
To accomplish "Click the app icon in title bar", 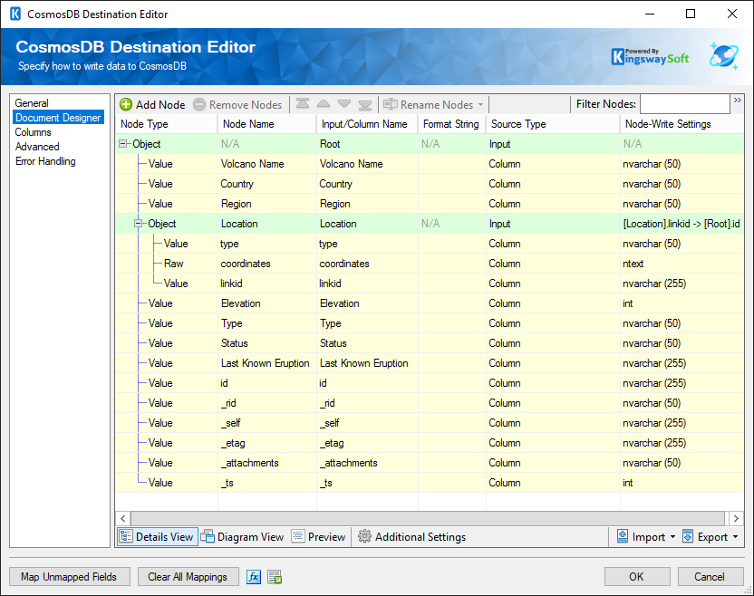I will tap(15, 14).
